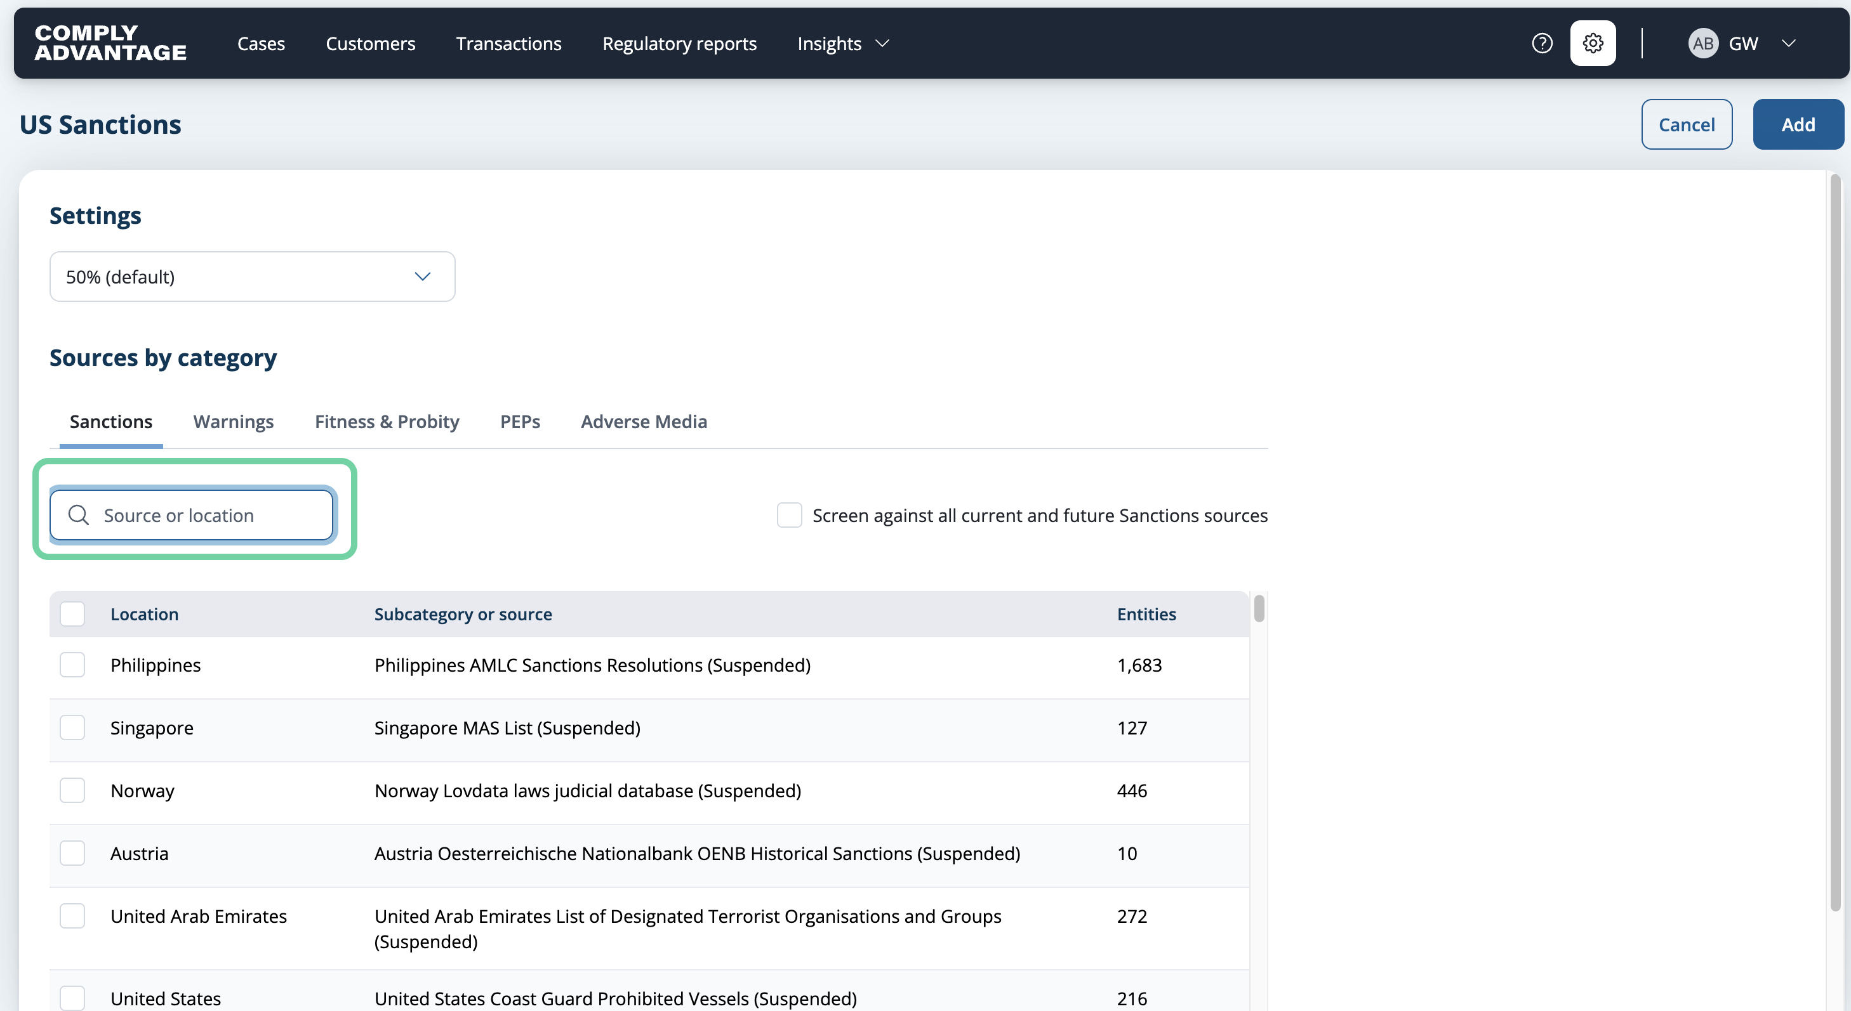Check the United Arab Emirates row checkbox
The image size is (1851, 1011).
pos(72,916)
